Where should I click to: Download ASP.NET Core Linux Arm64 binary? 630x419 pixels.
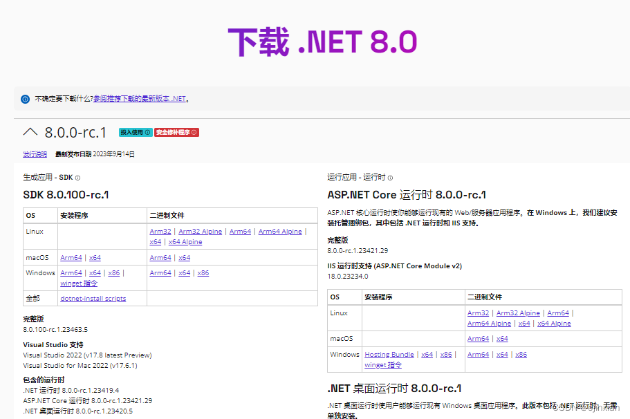pyautogui.click(x=558, y=313)
